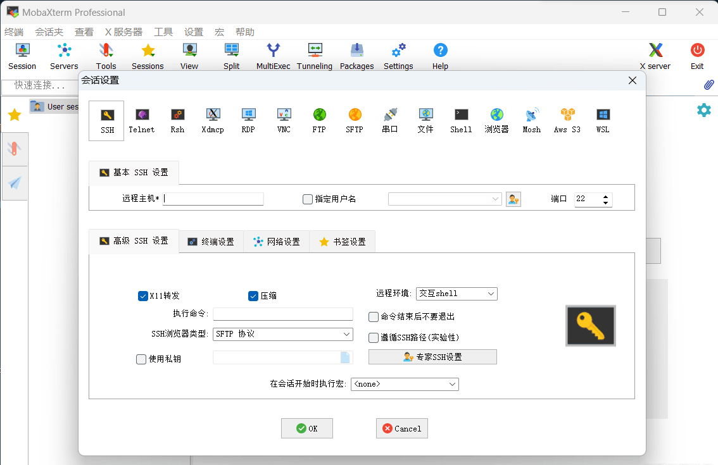Image resolution: width=718 pixels, height=465 pixels.
Task: Enable 遵循SSH路径(实验性) checkbox
Action: 374,338
